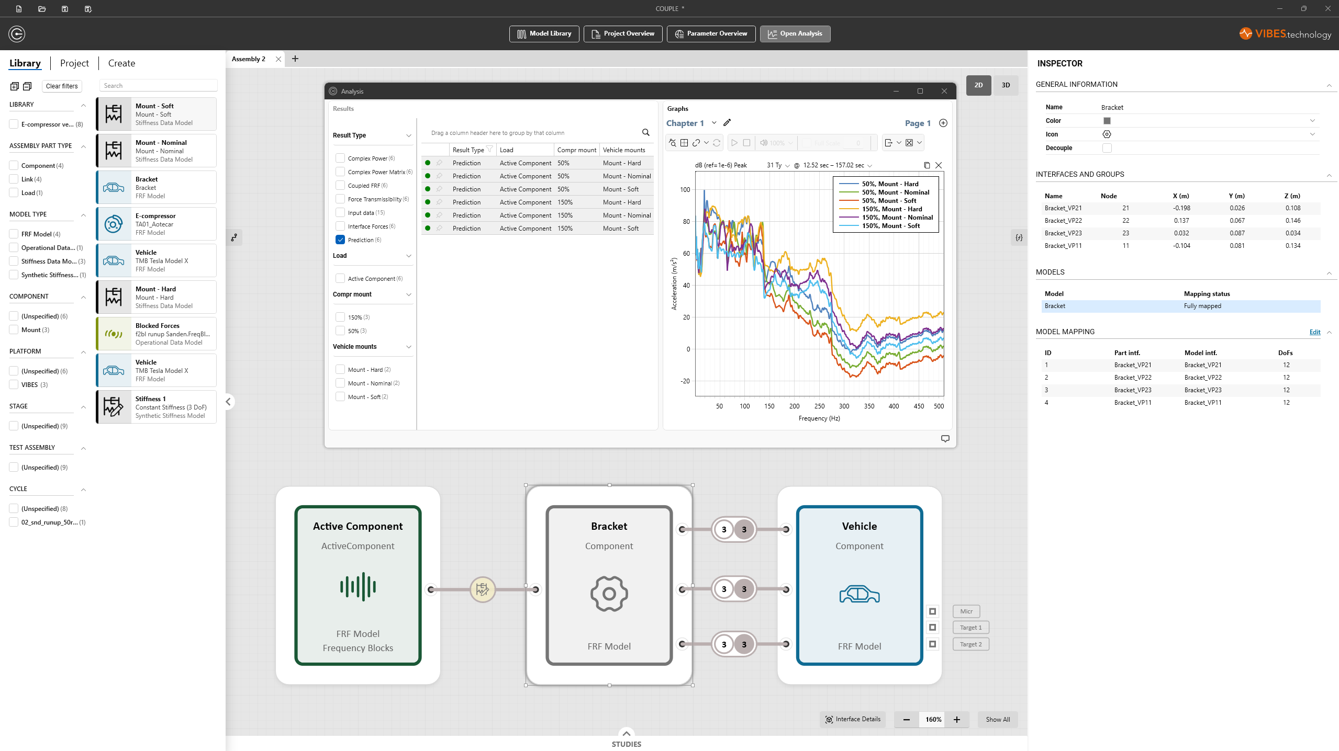
Task: Switch to the Project tab
Action: coord(74,63)
